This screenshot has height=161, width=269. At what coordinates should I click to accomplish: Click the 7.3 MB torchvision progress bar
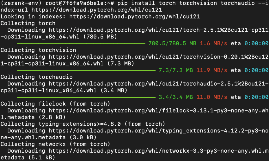coord(86,70)
